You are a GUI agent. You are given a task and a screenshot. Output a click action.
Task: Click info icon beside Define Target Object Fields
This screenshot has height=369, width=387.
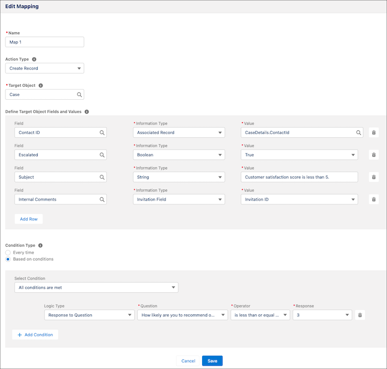click(x=87, y=112)
